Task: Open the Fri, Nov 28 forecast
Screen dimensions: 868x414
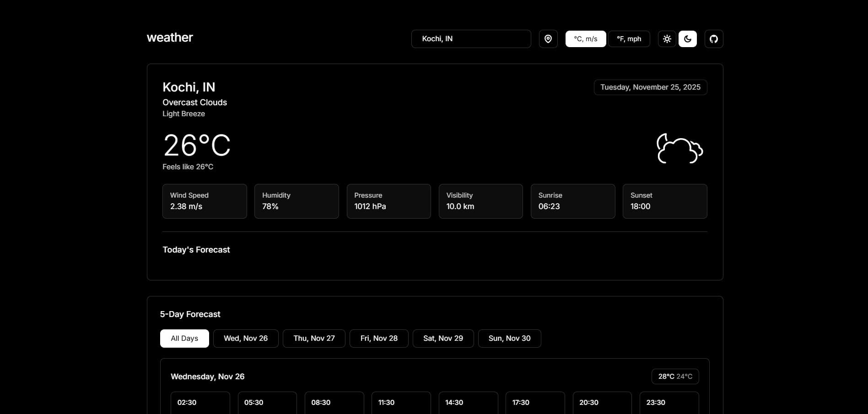Action: (x=379, y=338)
